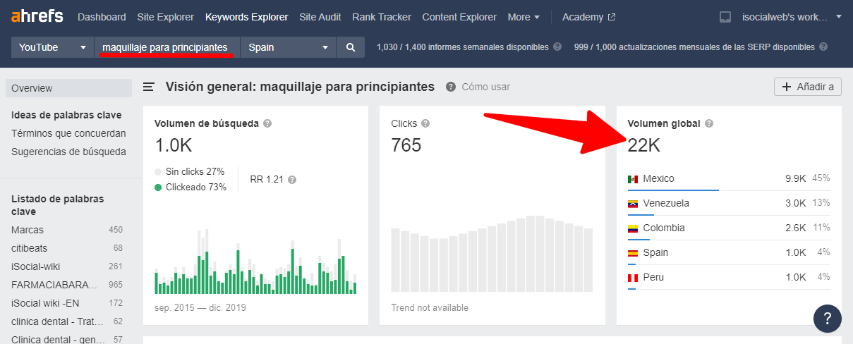853x344 pixels.
Task: Open Keywords Explorer
Action: click(246, 17)
